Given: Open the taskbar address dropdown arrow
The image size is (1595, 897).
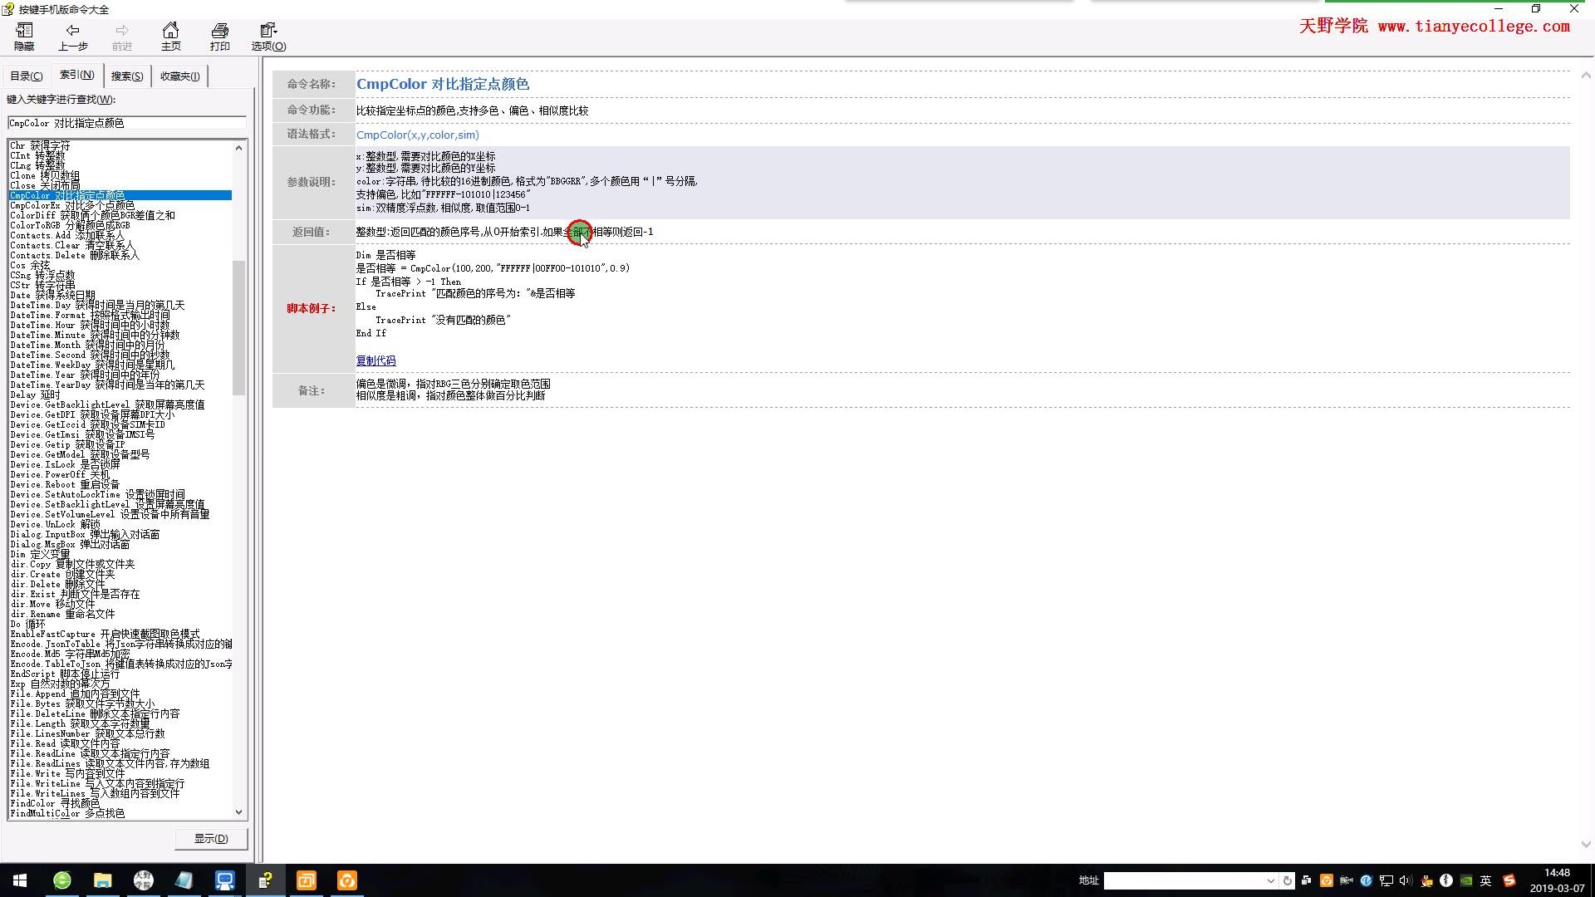Looking at the screenshot, I should pyautogui.click(x=1270, y=880).
